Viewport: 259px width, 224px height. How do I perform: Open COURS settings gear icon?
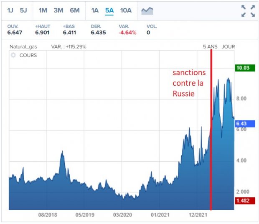pyautogui.click(x=13, y=55)
